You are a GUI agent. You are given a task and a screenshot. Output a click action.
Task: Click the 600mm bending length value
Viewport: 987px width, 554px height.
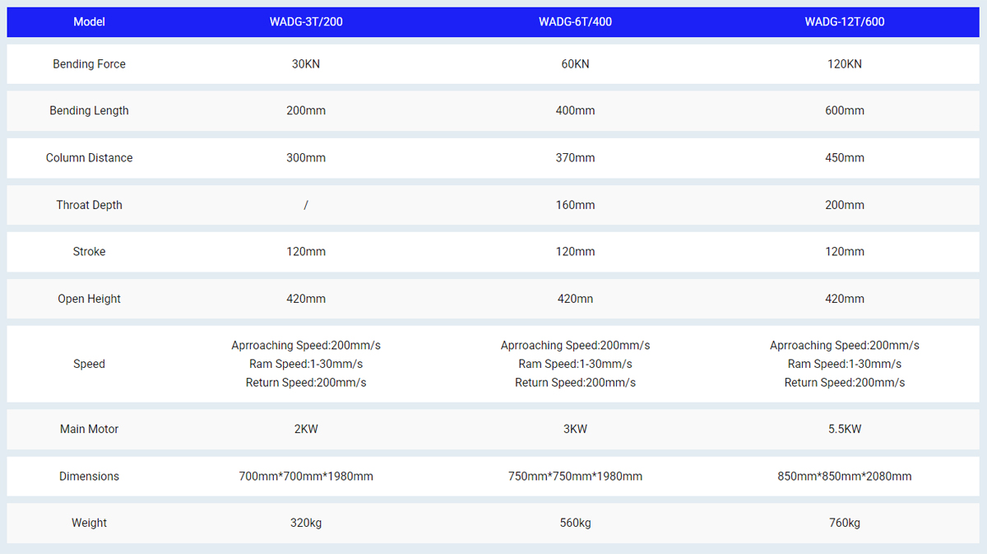[844, 111]
